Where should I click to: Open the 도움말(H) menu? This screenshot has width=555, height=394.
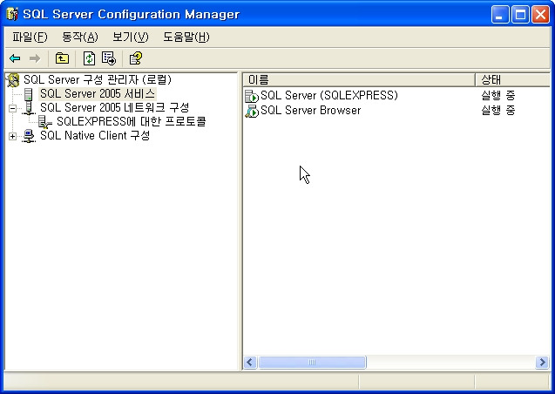(x=186, y=37)
